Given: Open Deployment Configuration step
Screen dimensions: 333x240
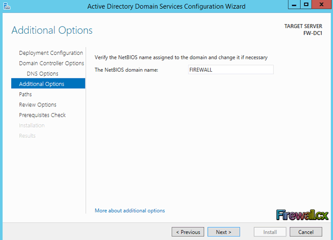Looking at the screenshot, I should 51,53.
